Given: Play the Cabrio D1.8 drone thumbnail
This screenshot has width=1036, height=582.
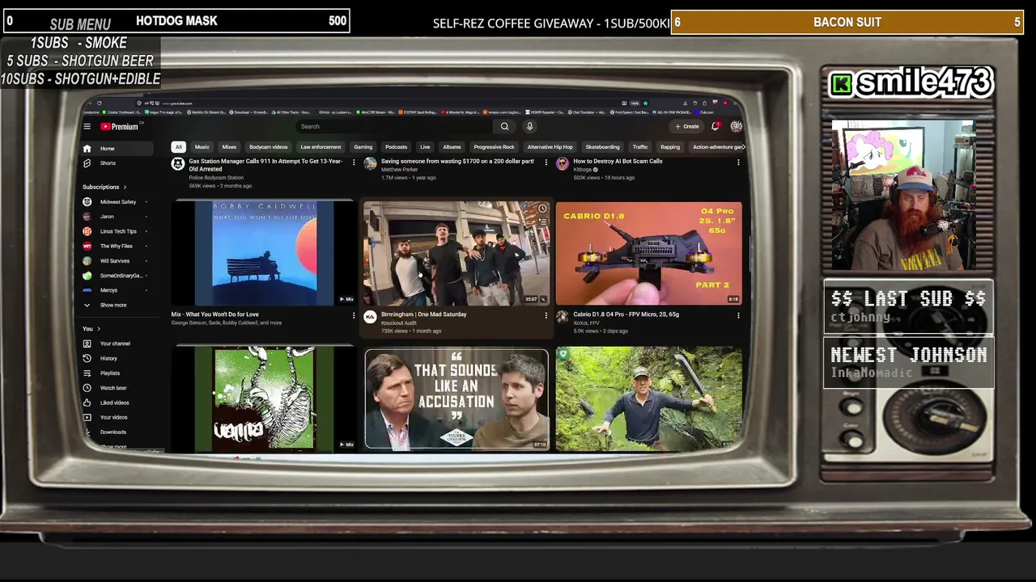Looking at the screenshot, I should click(x=648, y=253).
